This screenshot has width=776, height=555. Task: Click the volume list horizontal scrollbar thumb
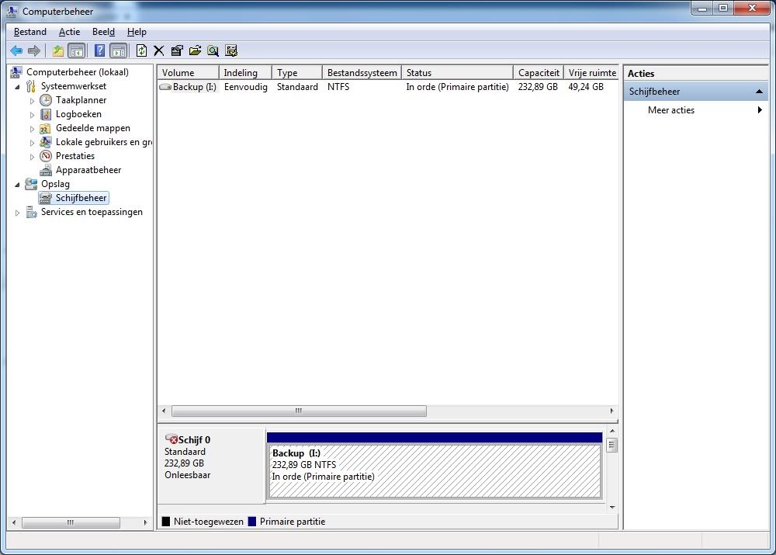pos(299,411)
